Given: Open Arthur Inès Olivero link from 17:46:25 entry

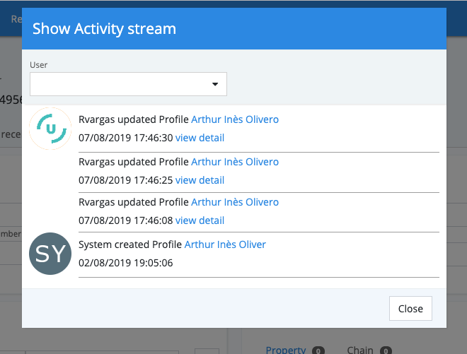Looking at the screenshot, I should (235, 162).
